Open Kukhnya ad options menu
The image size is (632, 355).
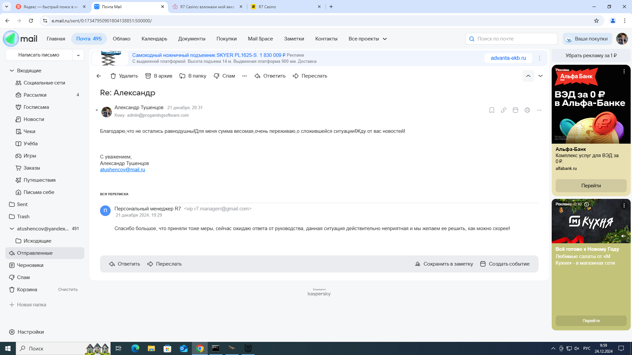tap(624, 205)
